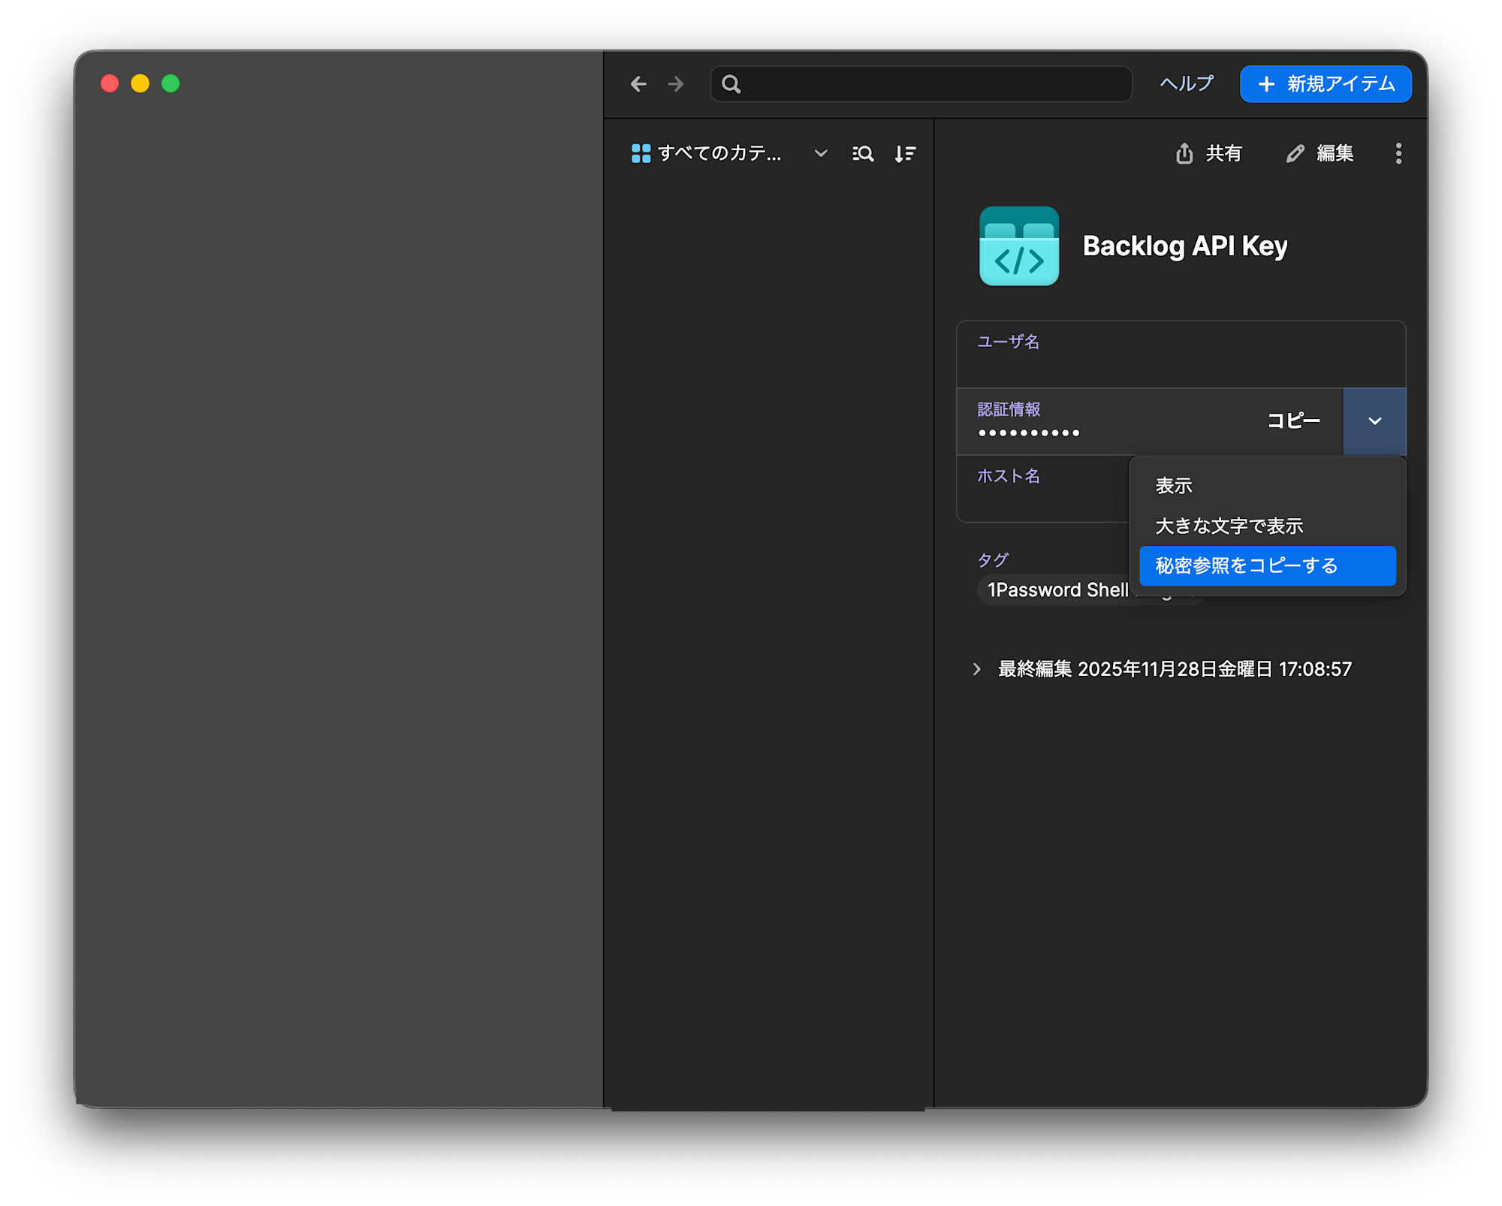This screenshot has height=1206, width=1502.
Task: Click the sort order icon in the list header
Action: [905, 153]
